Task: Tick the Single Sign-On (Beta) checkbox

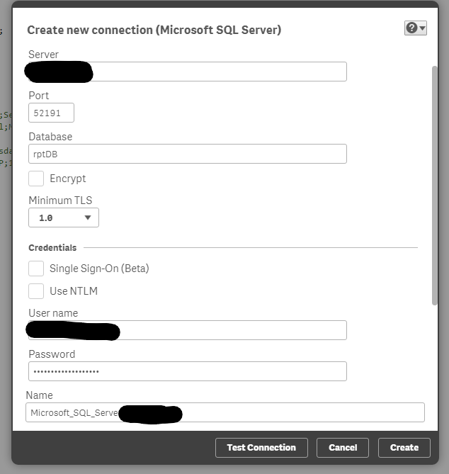Action: coord(36,269)
